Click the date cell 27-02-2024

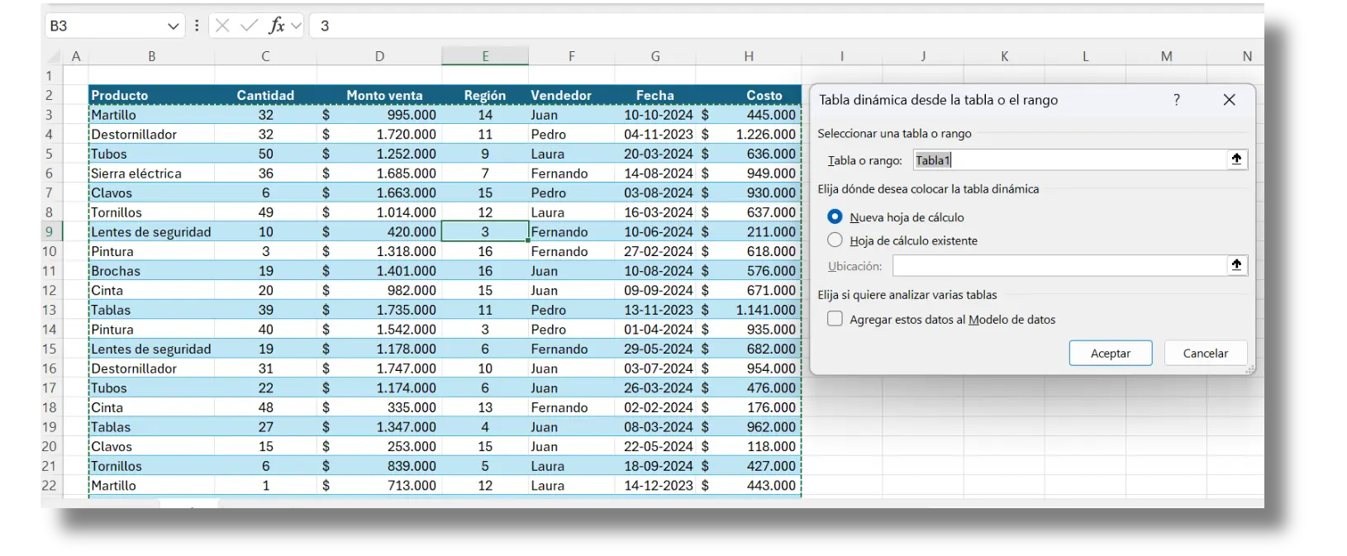click(655, 251)
